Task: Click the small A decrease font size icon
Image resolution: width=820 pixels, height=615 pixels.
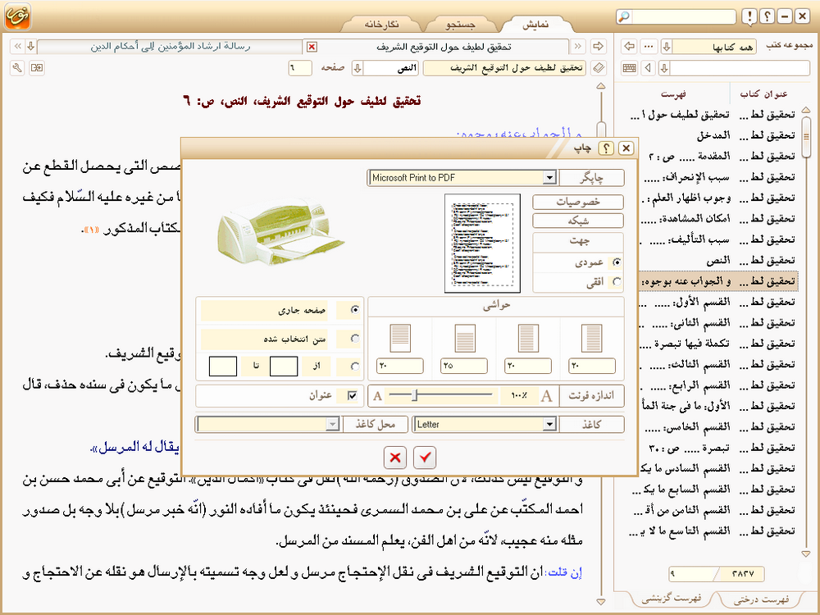Action: tap(377, 396)
